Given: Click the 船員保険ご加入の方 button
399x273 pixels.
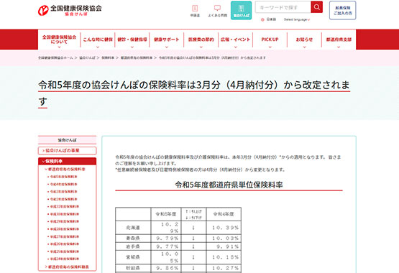Looking at the screenshot, I should 342,11.
